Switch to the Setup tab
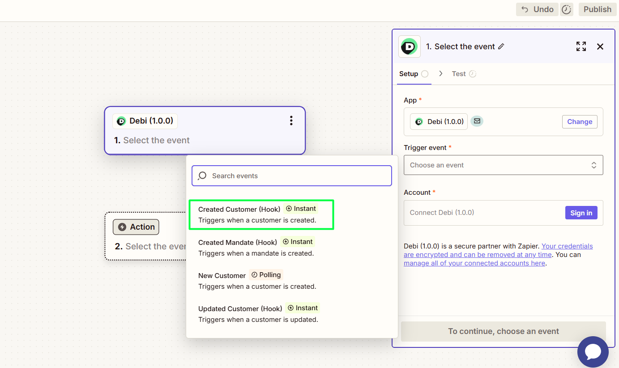Image resolution: width=619 pixels, height=368 pixels. [x=414, y=74]
